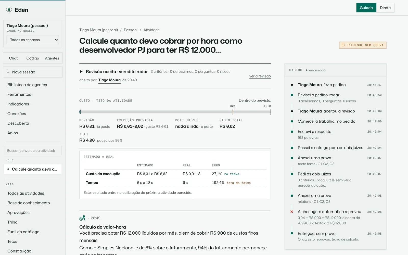Open the Código tab

[x=33, y=58]
